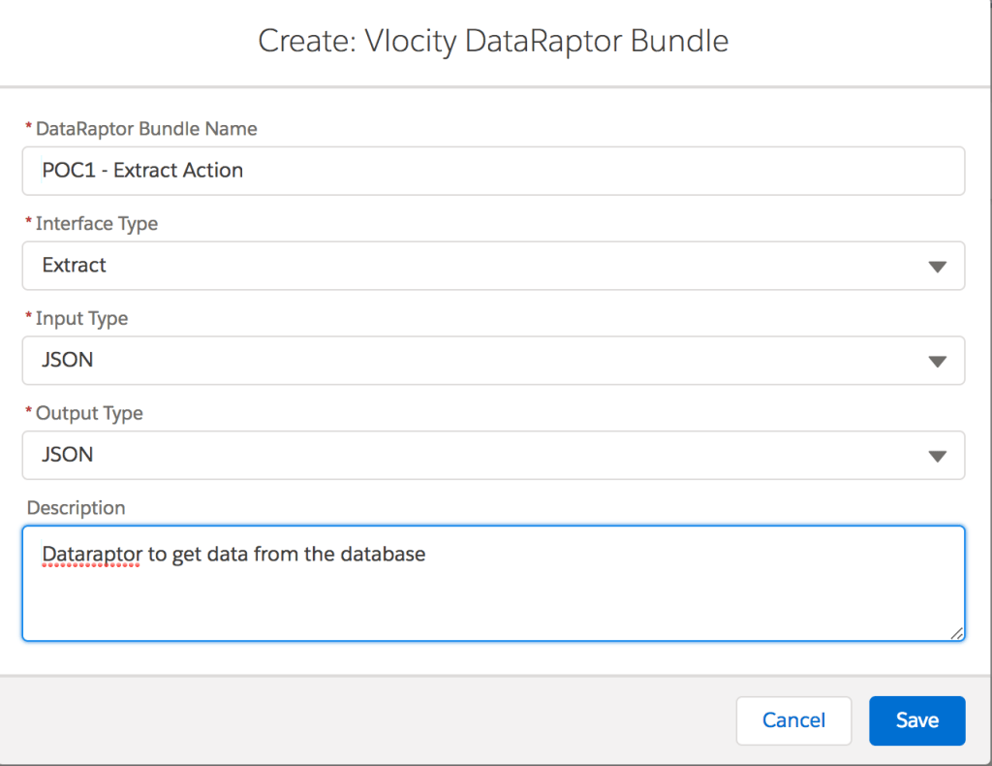The width and height of the screenshot is (992, 766).
Task: Click the misspelled word "Dataraptor" in description
Action: pos(92,555)
